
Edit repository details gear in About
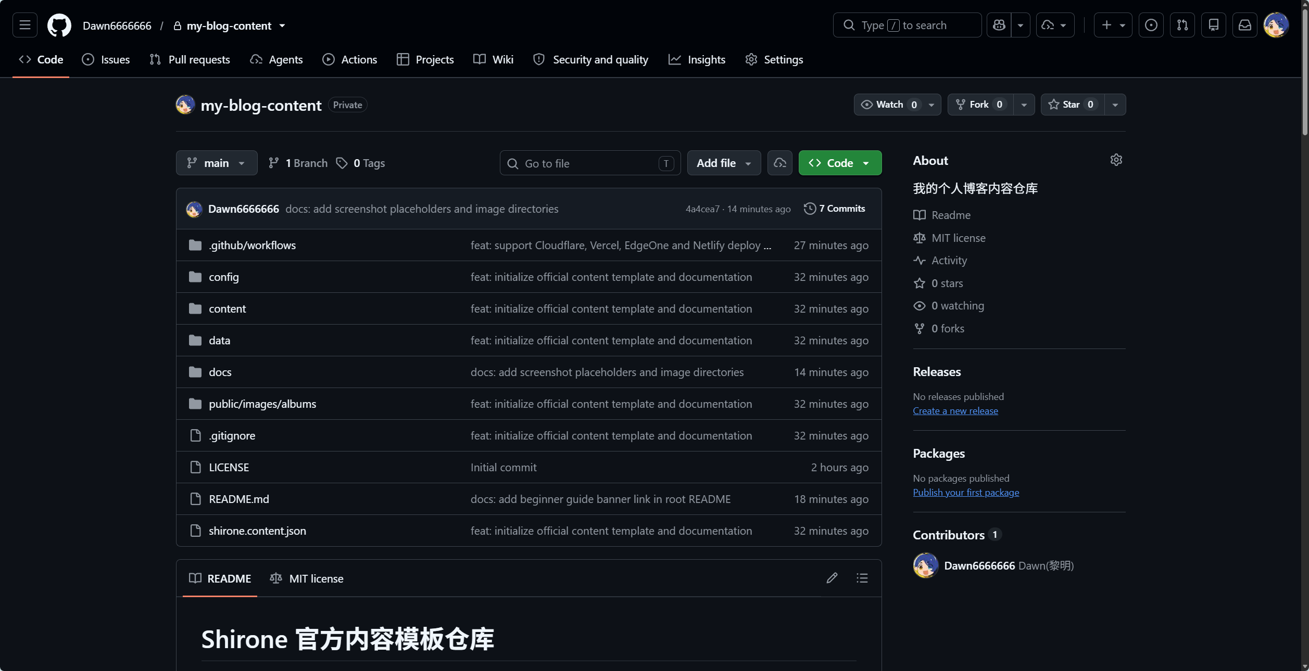coord(1116,160)
